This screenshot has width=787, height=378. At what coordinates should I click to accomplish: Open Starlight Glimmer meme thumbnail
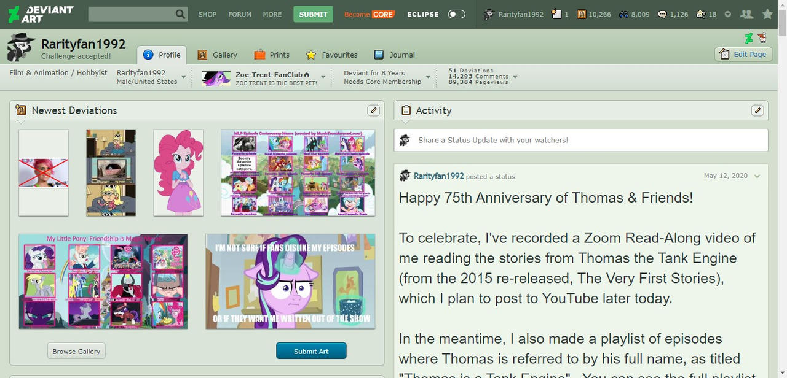[290, 281]
